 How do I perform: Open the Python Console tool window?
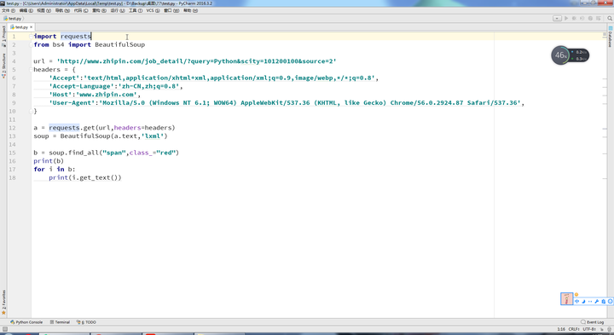[x=26, y=322]
